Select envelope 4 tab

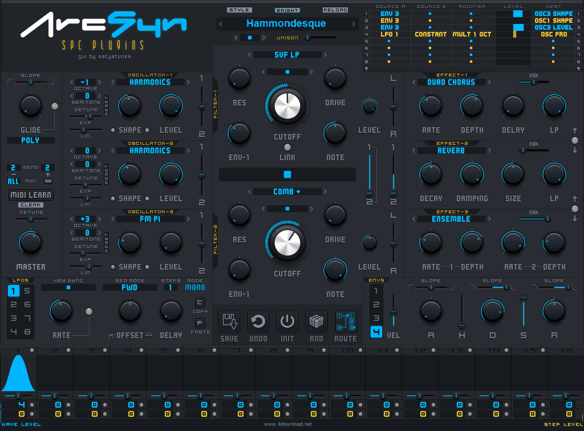click(x=376, y=332)
